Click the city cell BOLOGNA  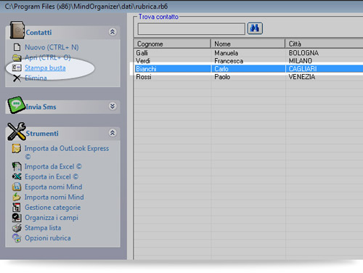point(303,53)
